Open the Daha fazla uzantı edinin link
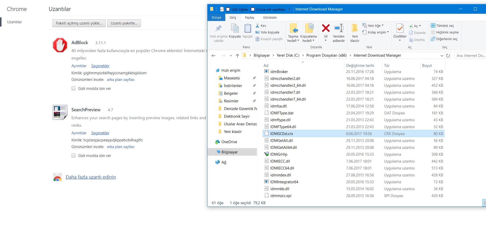Viewport: 486px width, 231px height. (x=91, y=177)
